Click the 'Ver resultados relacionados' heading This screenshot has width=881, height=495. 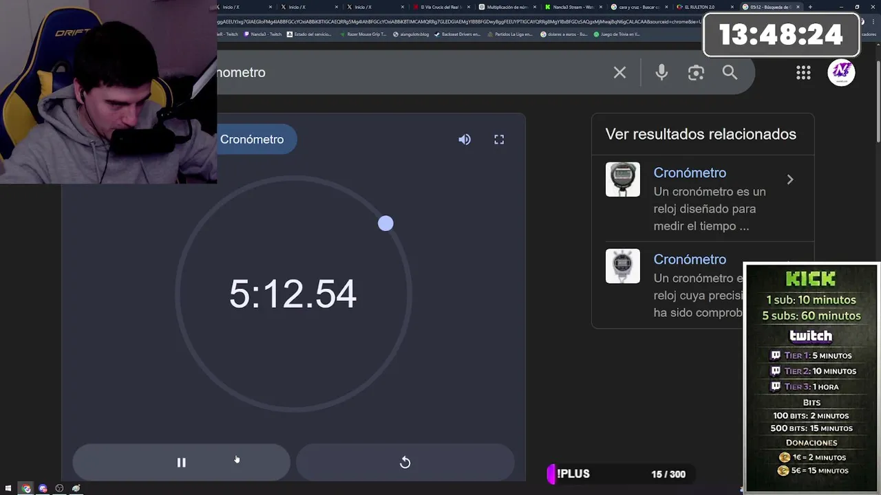[x=701, y=134]
